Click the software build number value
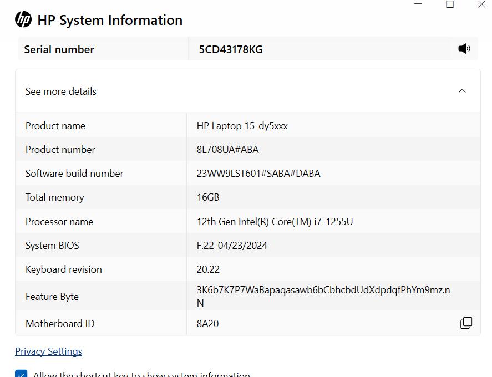This screenshot has width=492, height=377. tap(258, 174)
